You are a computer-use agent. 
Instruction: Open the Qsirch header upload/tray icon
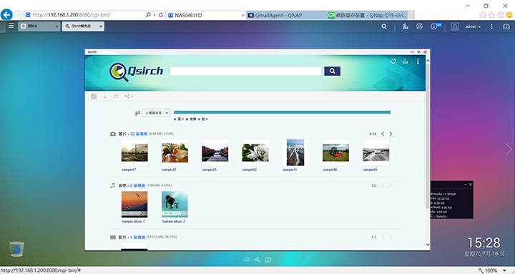406,62
